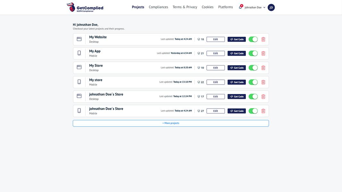Click Edit for My App
The height and width of the screenshot is (192, 342).
pyautogui.click(x=215, y=53)
